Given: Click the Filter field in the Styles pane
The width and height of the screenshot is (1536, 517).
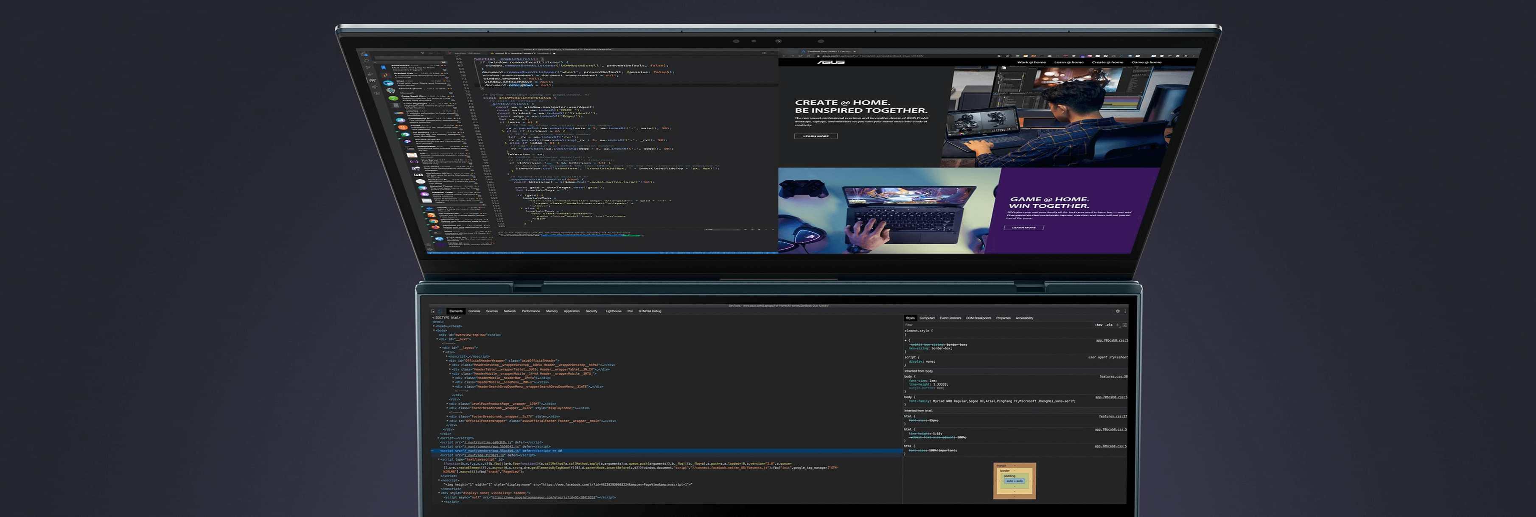Looking at the screenshot, I should coord(997,325).
